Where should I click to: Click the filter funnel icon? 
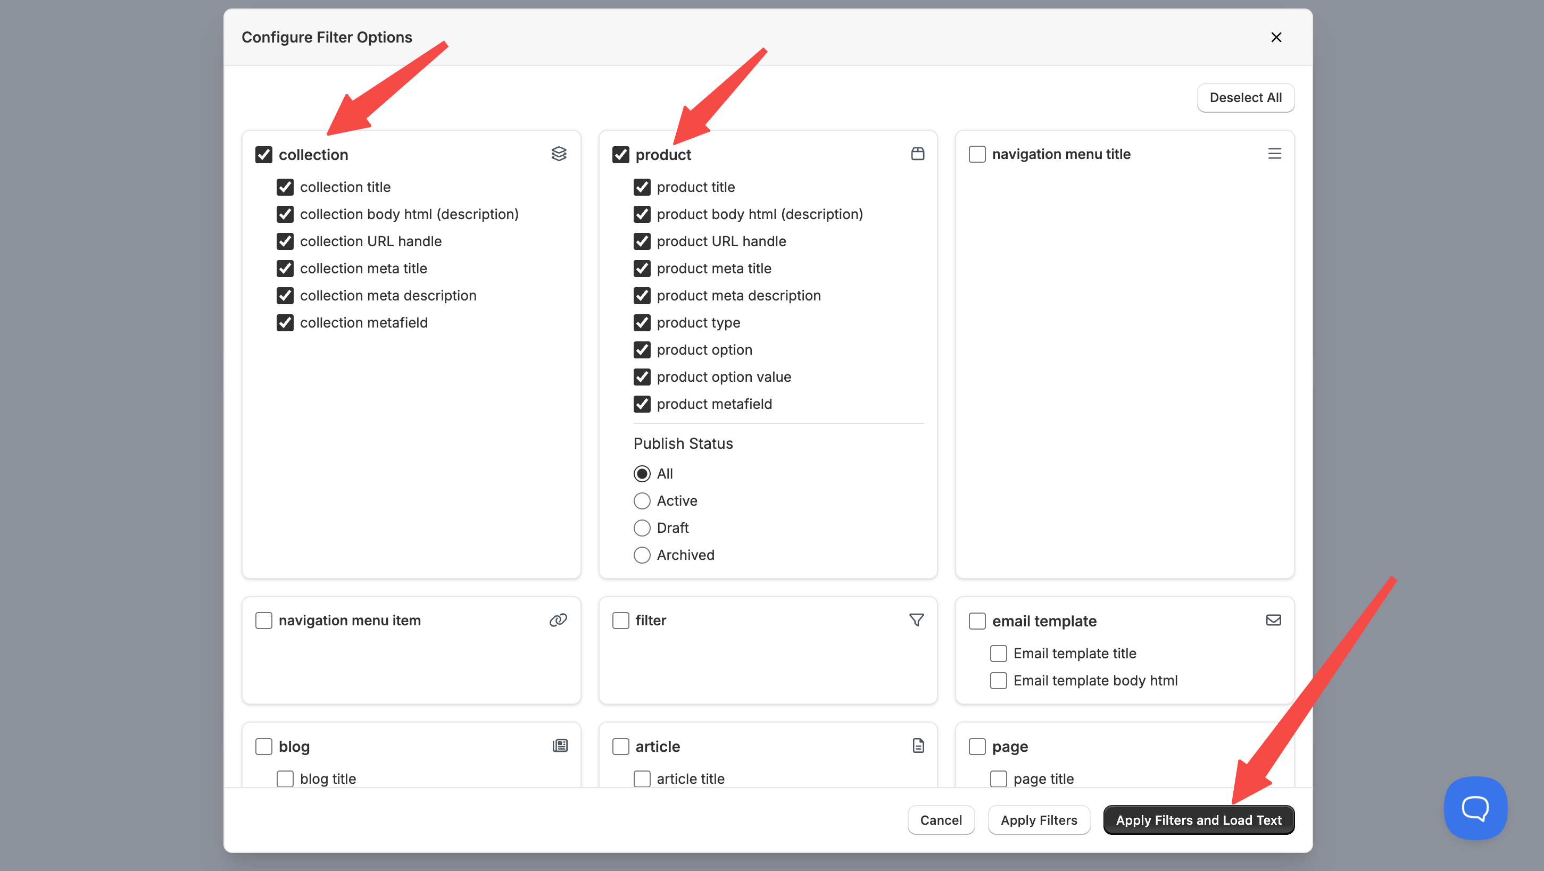point(916,620)
